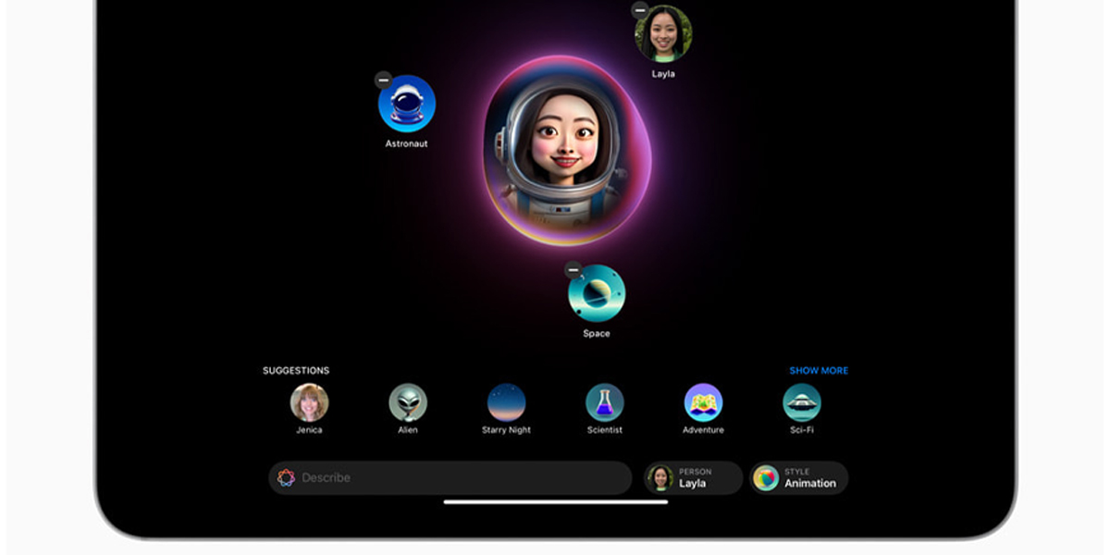Select Jenica from person suggestions

309,403
